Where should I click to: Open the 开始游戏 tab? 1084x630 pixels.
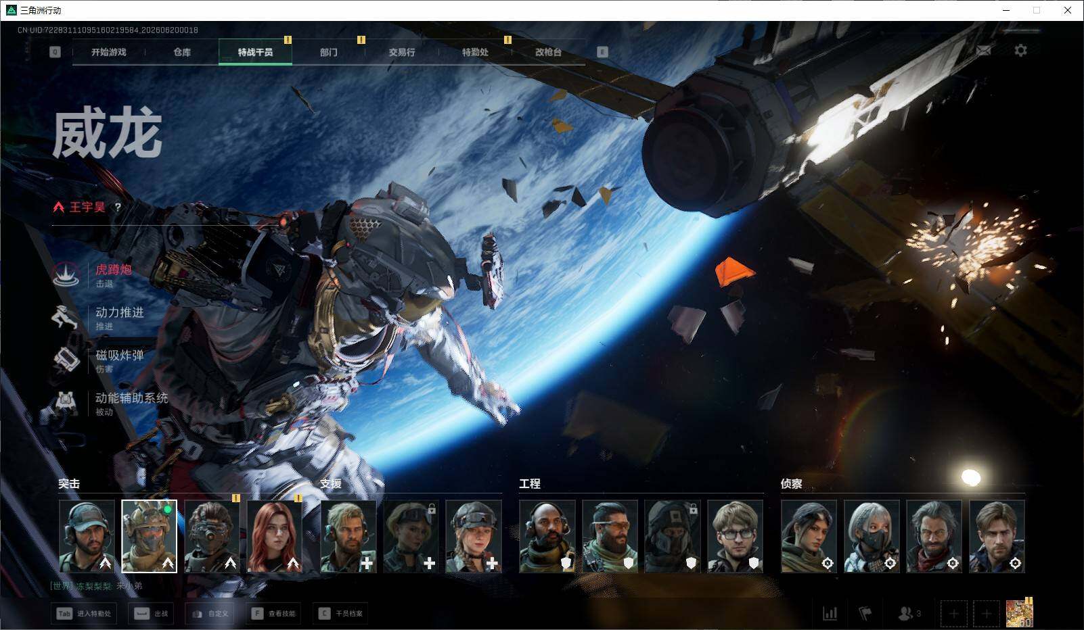point(109,52)
